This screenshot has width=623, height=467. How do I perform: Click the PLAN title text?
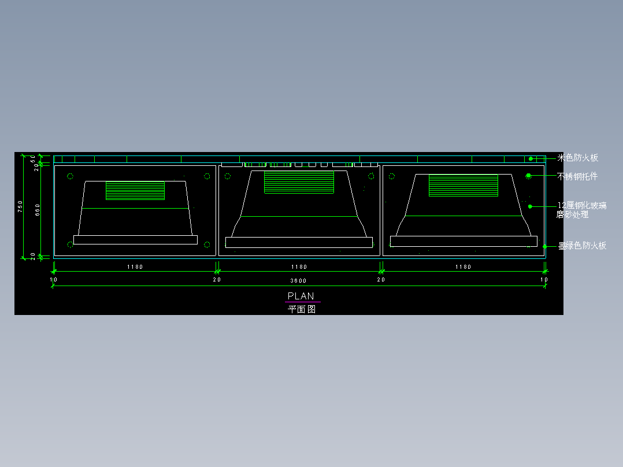point(301,296)
